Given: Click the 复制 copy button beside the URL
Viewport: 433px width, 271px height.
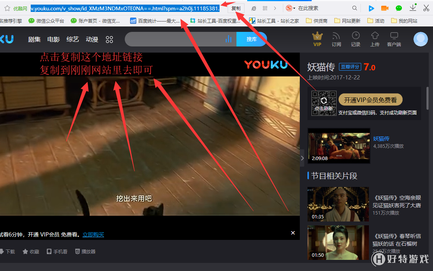Looking at the screenshot, I should 236,8.
